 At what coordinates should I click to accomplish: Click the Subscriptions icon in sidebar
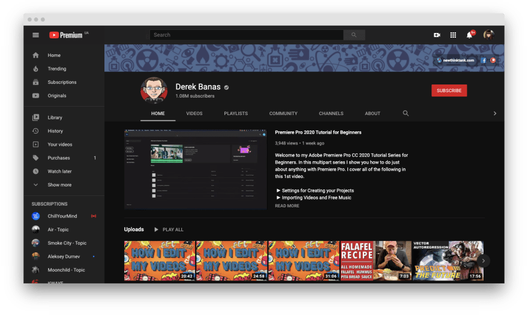tap(35, 82)
